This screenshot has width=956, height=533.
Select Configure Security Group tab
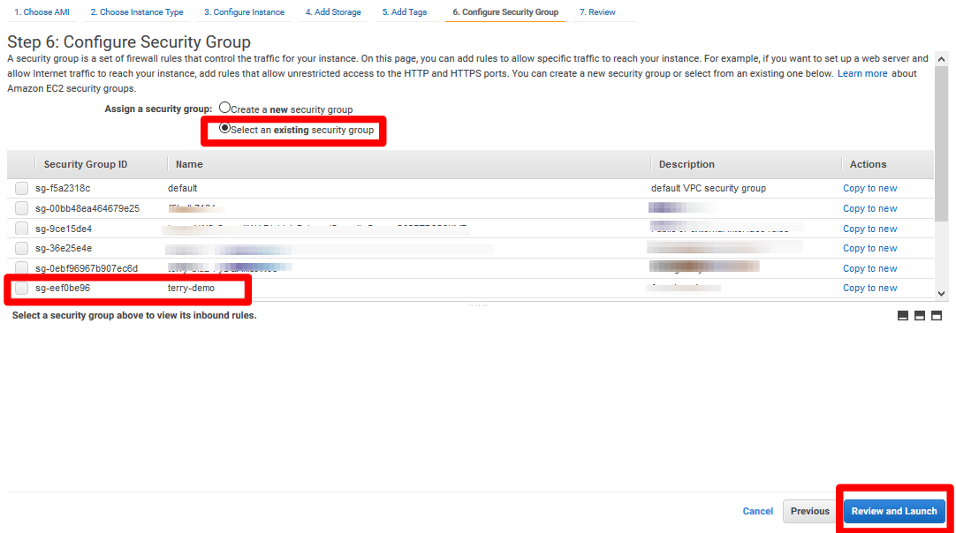(x=505, y=12)
